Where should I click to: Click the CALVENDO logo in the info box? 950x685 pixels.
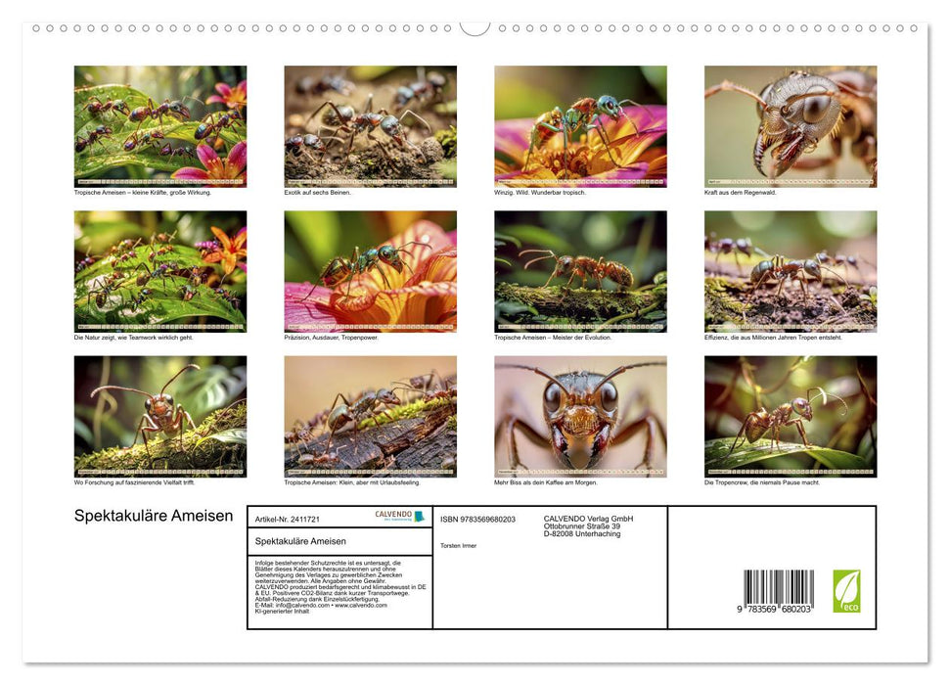click(x=400, y=516)
